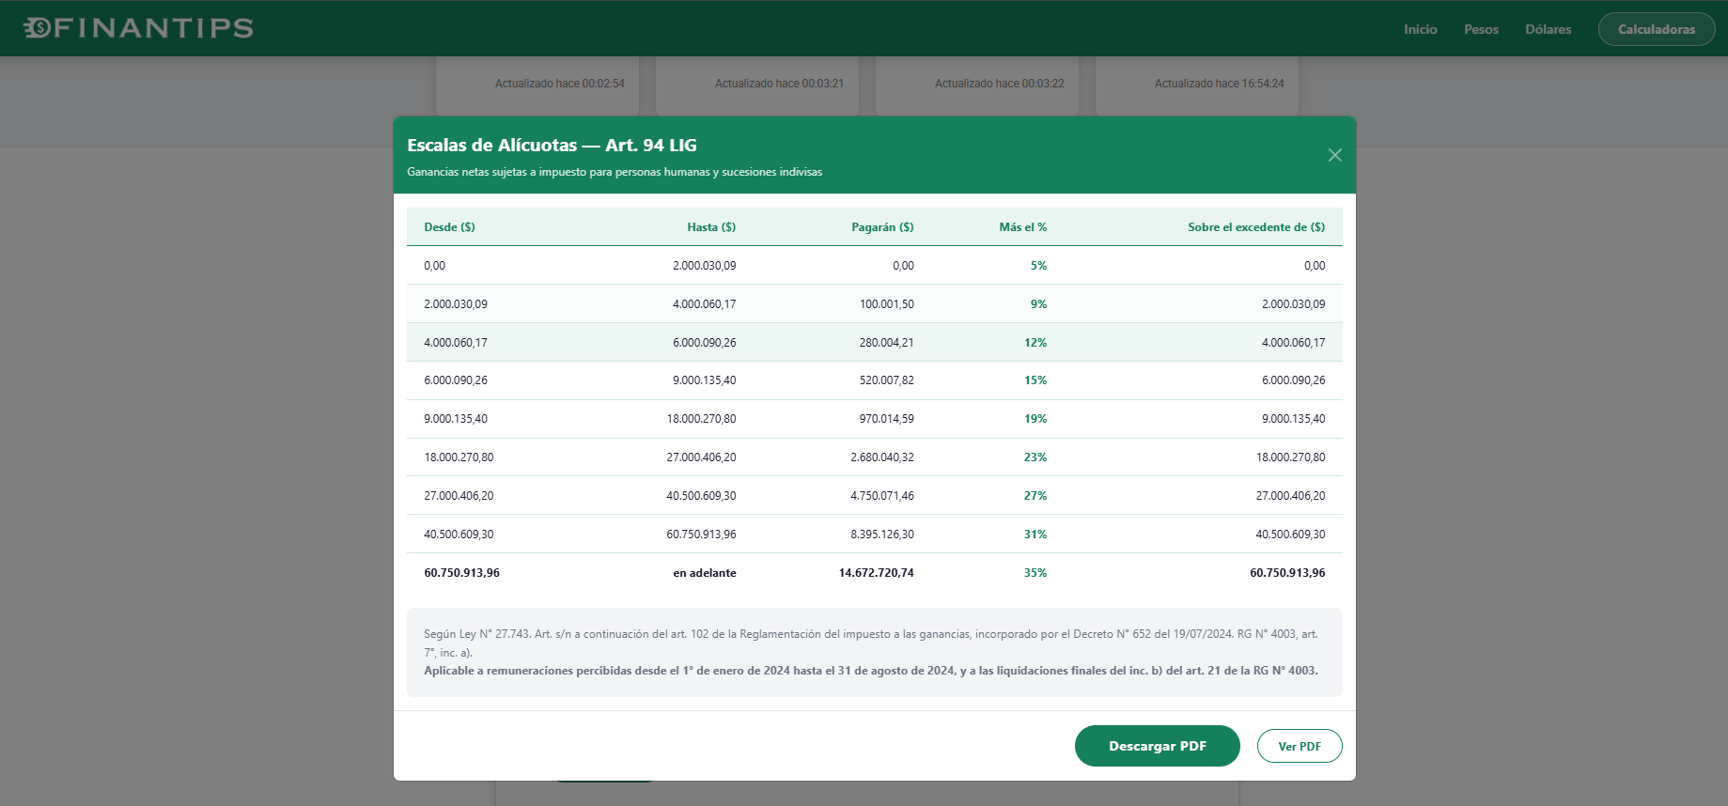Click Hasta value 2.000.030,09 in first row
Screen dimensions: 1728x806
coord(705,266)
